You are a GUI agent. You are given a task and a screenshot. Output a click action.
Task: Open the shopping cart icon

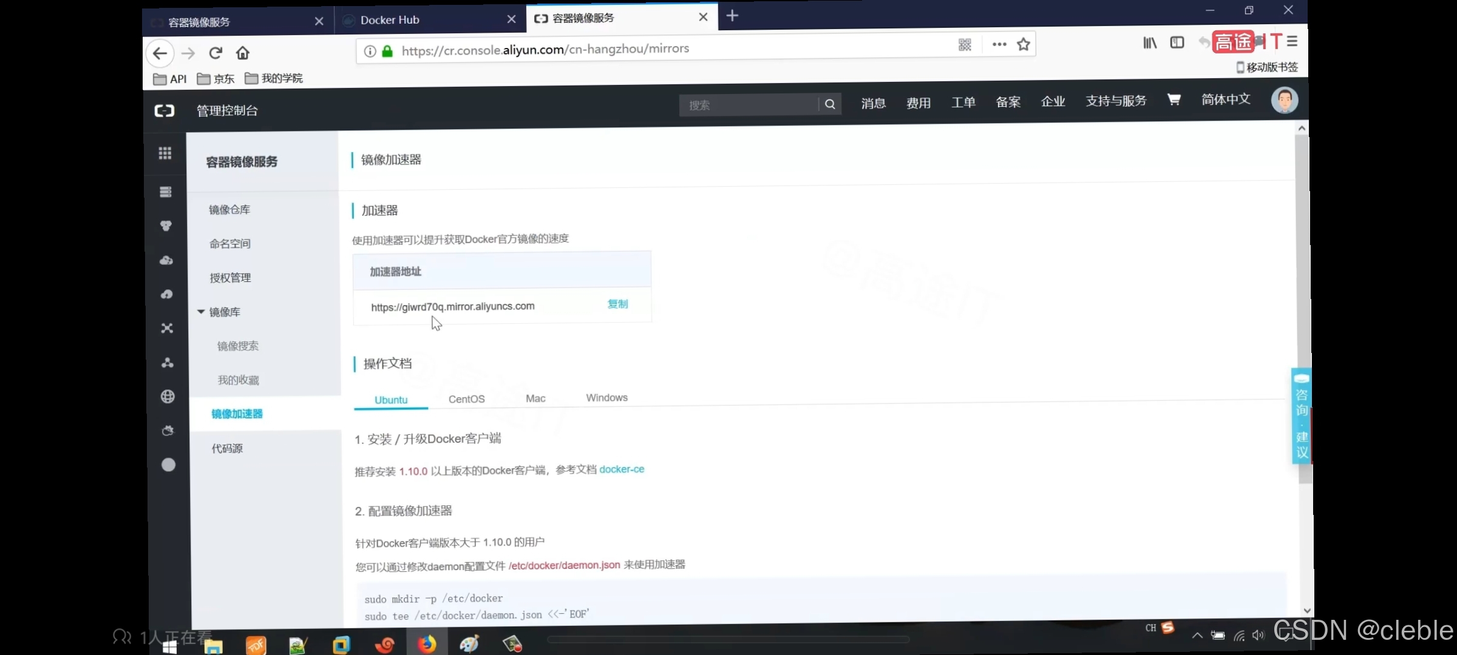click(1174, 99)
